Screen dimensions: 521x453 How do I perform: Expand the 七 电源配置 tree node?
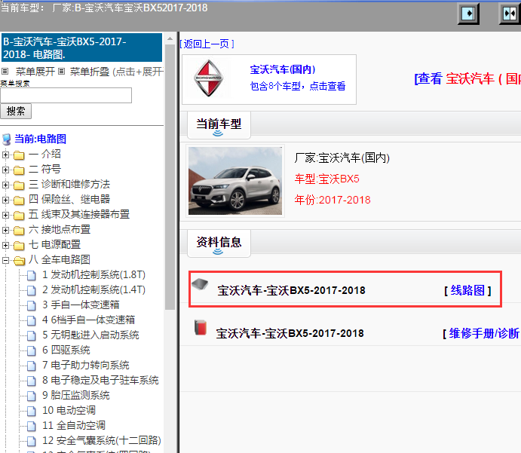point(5,245)
